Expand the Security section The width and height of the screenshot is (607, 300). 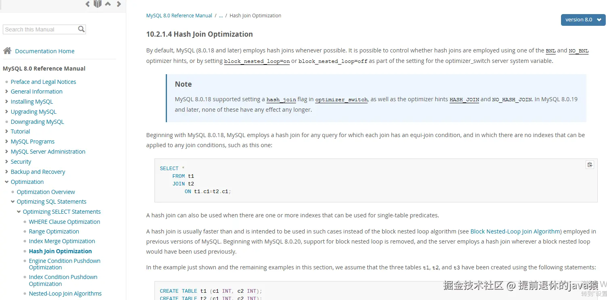click(x=6, y=162)
